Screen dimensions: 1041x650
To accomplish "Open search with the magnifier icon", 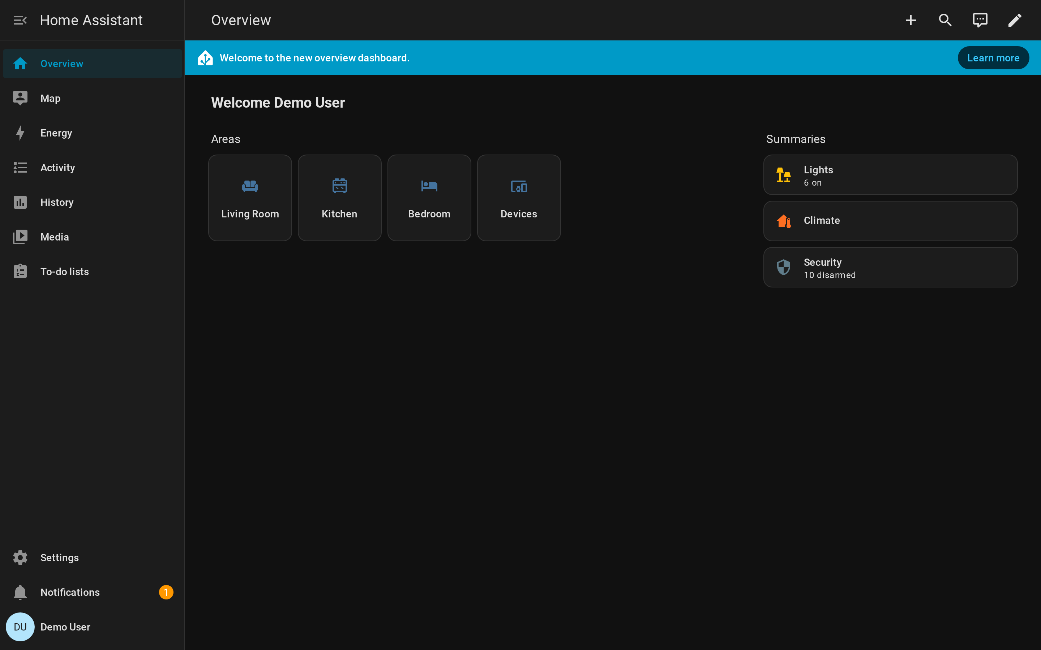I will coord(945,20).
